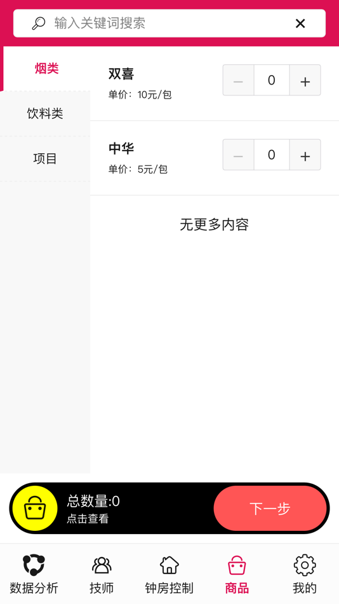Click the 双喜 quantity number field
The height and width of the screenshot is (604, 339).
coord(272,80)
